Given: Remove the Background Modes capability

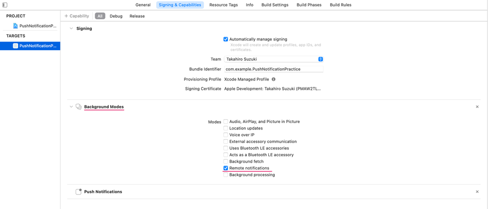Looking at the screenshot, I should pyautogui.click(x=477, y=107).
